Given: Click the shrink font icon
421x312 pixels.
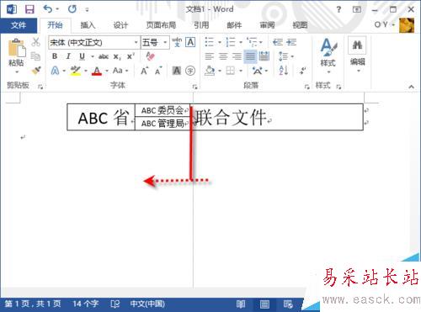Looking at the screenshot, I should (x=158, y=71).
